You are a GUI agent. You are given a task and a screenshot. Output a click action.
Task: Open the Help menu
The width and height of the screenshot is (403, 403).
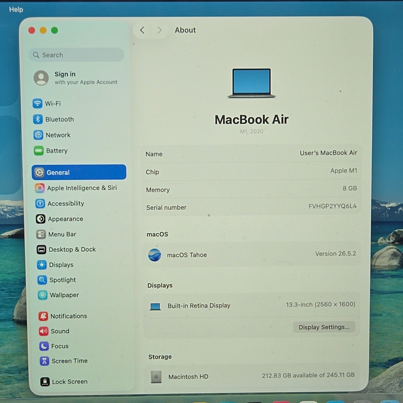coord(16,9)
